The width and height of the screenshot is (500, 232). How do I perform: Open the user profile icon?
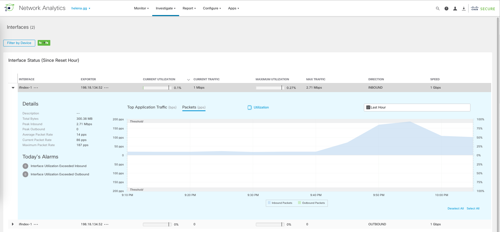click(455, 9)
